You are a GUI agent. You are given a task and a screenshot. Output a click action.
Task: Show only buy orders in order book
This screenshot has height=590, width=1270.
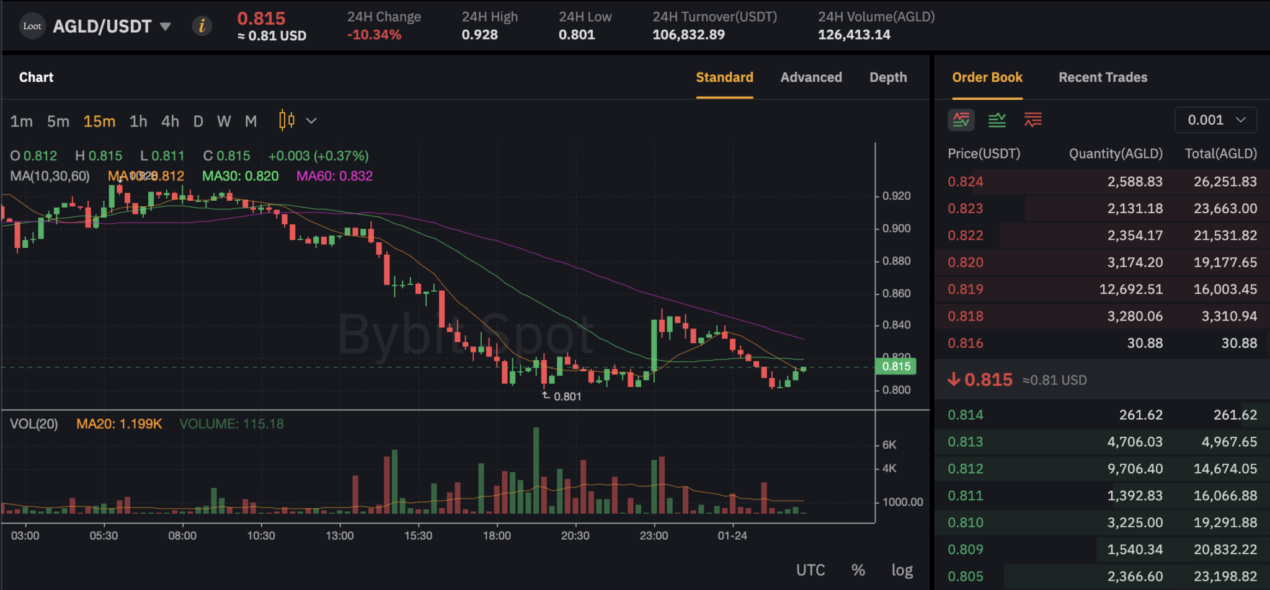point(997,120)
